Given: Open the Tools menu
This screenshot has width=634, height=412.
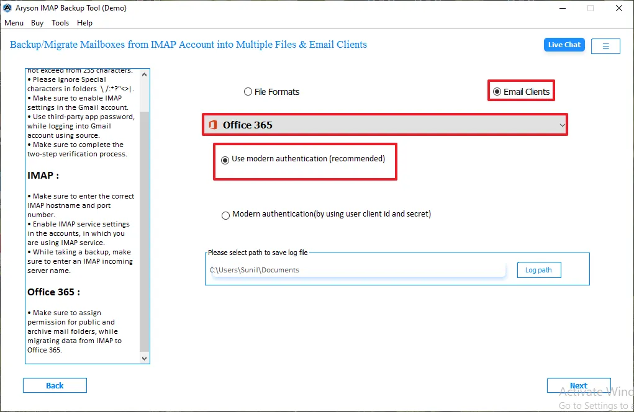Looking at the screenshot, I should point(60,23).
